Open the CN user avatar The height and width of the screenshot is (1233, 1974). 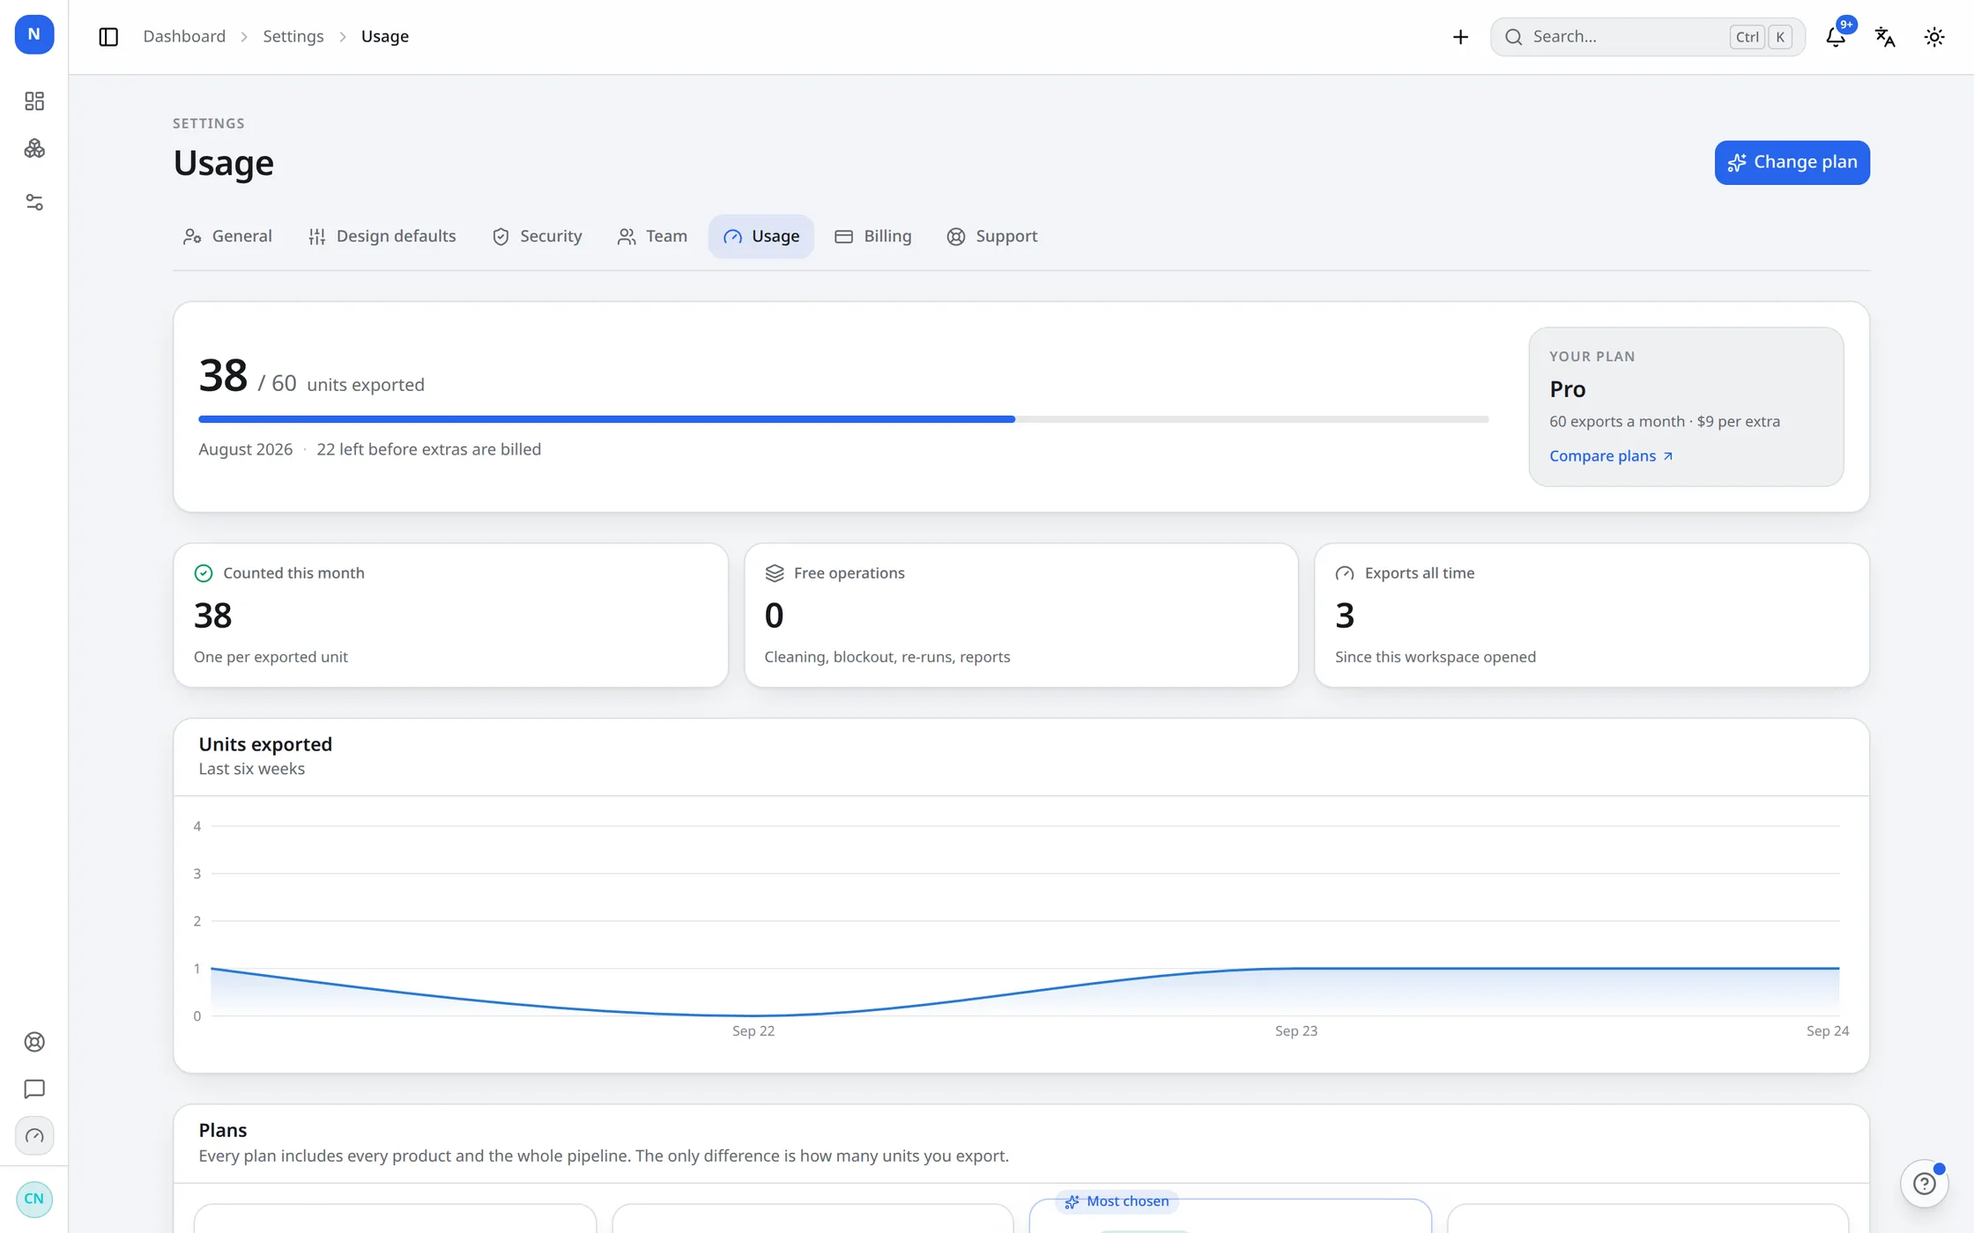(34, 1199)
